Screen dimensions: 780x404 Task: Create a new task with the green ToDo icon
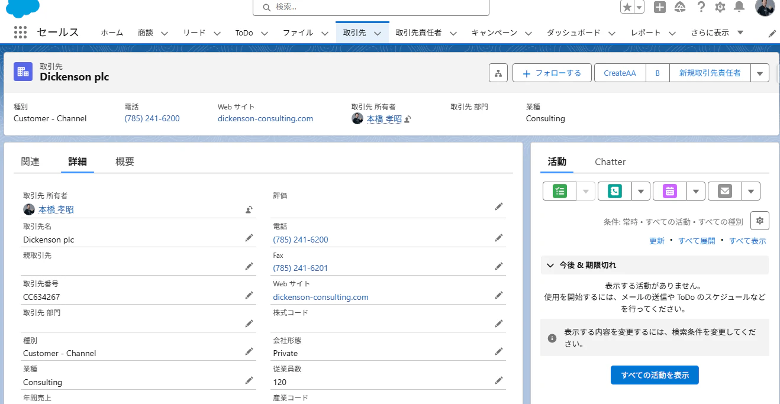560,191
